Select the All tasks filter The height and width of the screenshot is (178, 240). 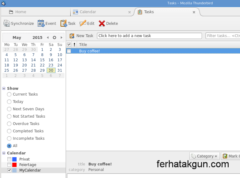pyautogui.click(x=9, y=146)
